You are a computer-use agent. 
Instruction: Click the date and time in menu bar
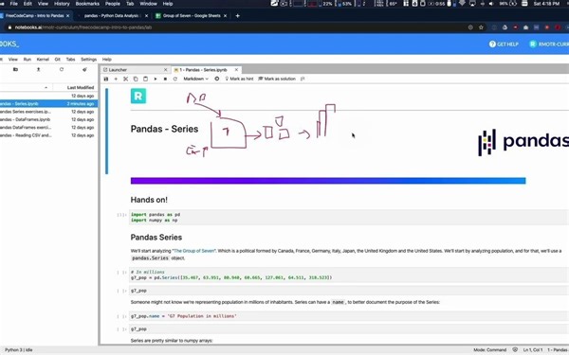point(546,4)
